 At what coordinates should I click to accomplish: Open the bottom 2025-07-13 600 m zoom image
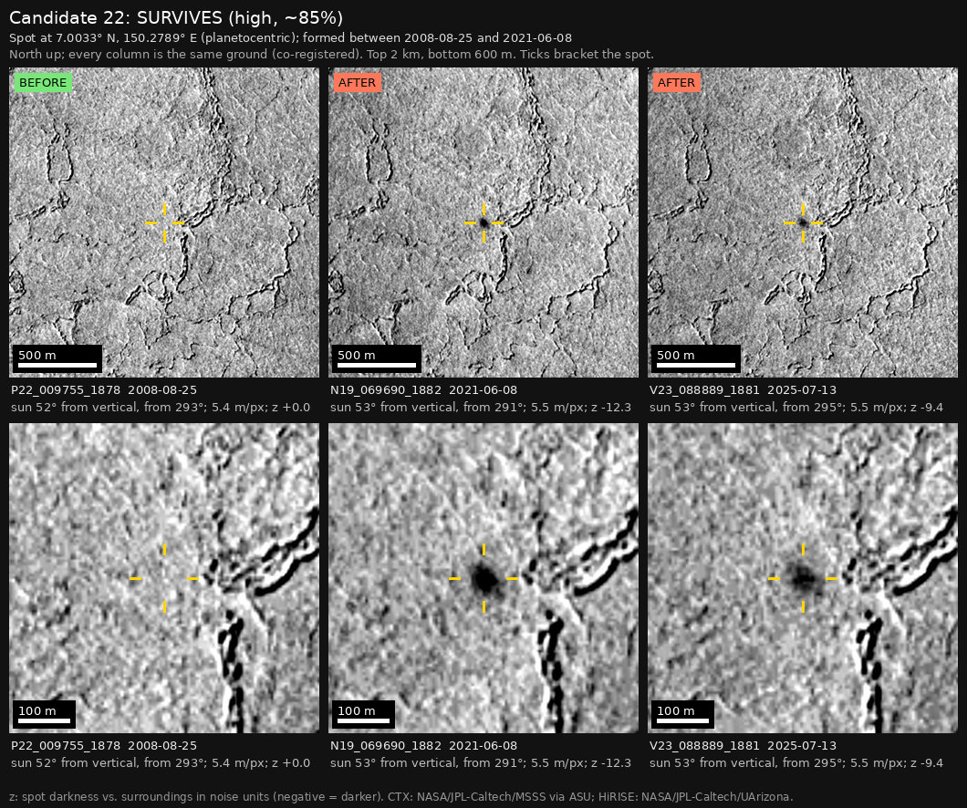point(803,578)
